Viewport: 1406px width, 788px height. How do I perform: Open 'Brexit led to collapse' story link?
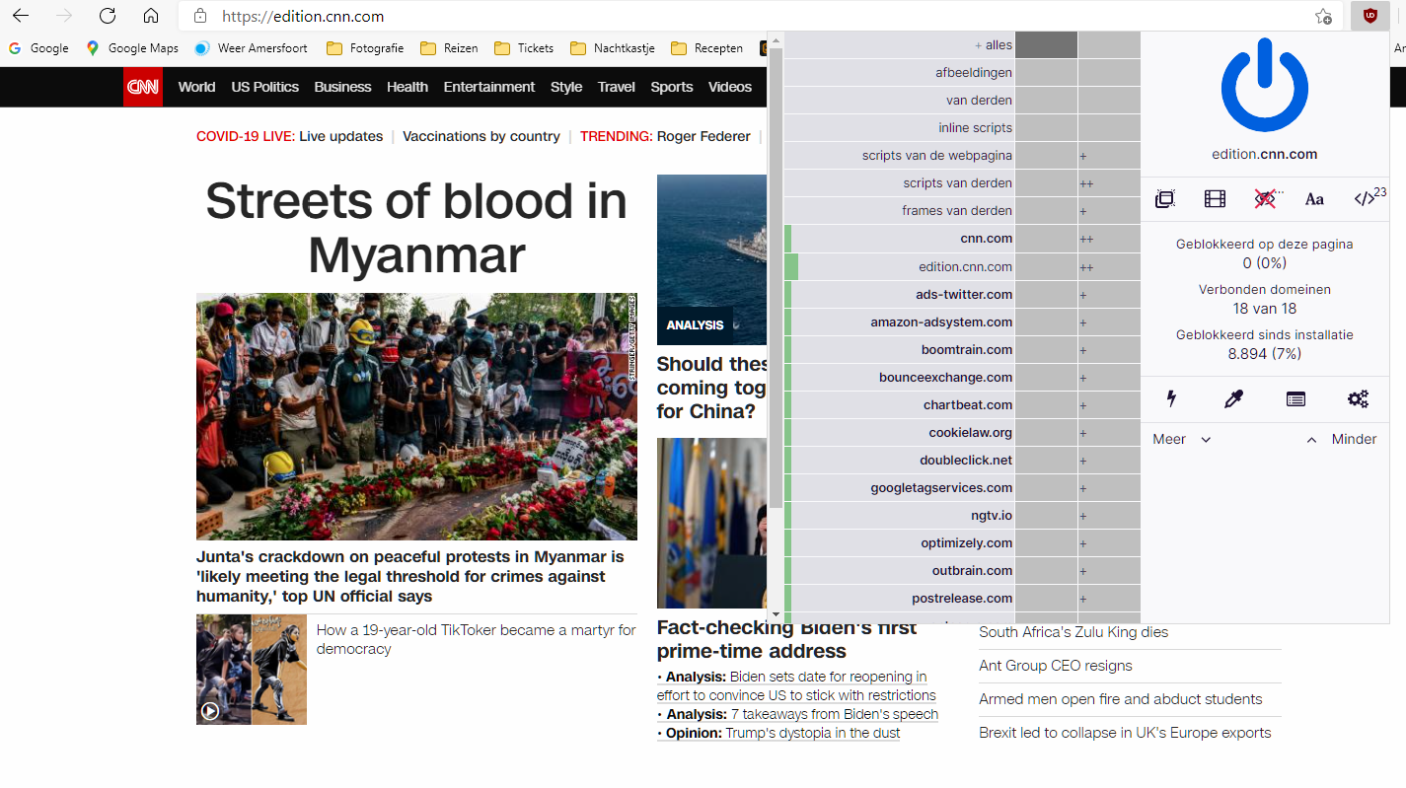[1125, 733]
